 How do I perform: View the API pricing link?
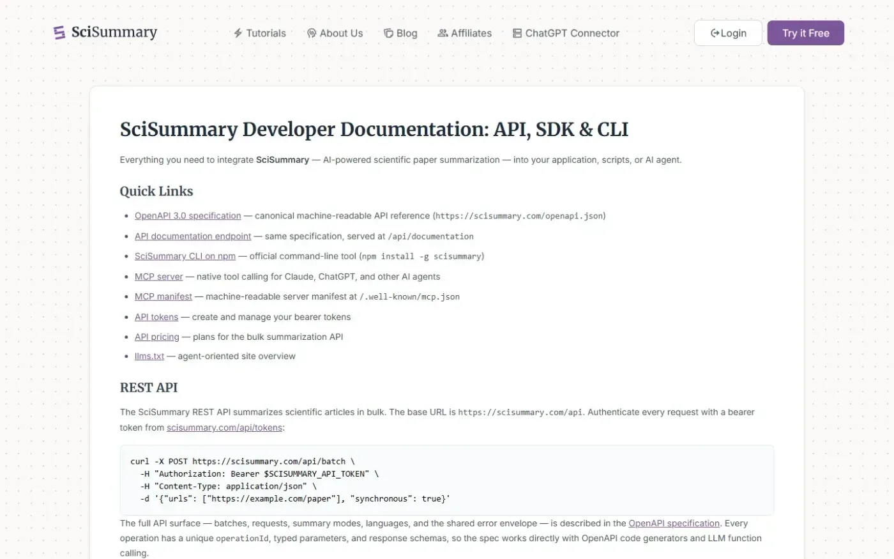coord(157,337)
